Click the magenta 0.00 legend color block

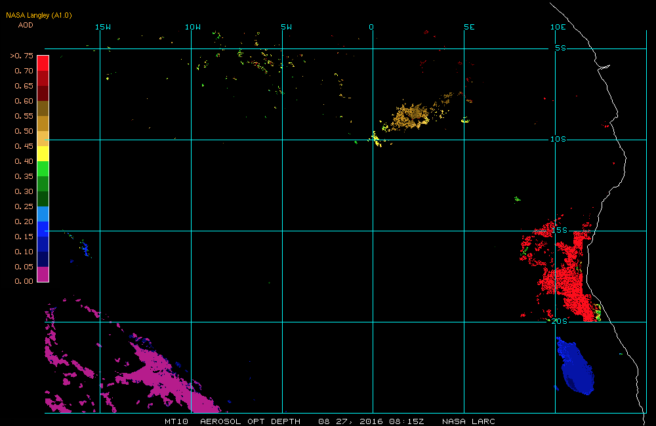[43, 274]
